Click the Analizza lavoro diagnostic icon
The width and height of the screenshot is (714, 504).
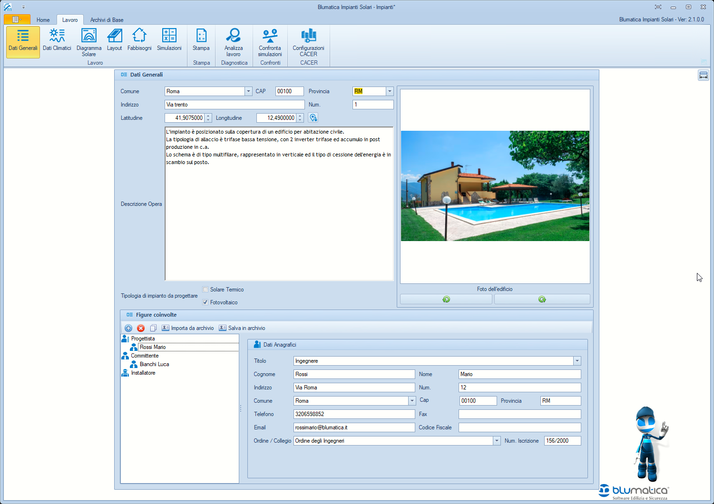pos(233,42)
